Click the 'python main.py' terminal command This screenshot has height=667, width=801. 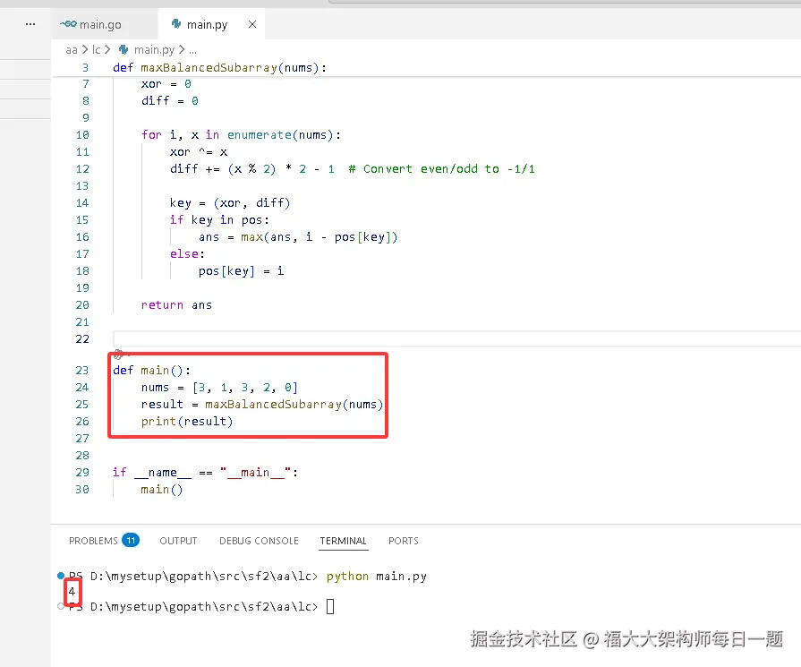point(377,577)
